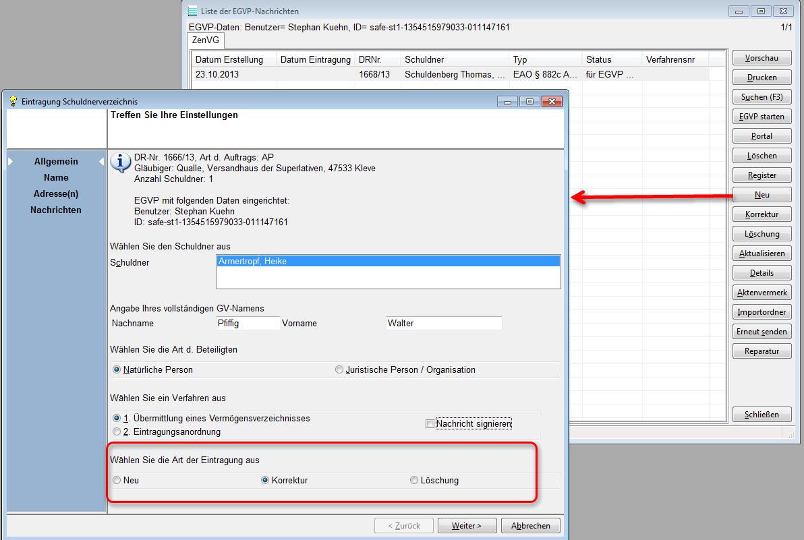This screenshot has width=804, height=540.
Task: Select Armertropf, Heike in Schuldner list
Action: (x=388, y=262)
